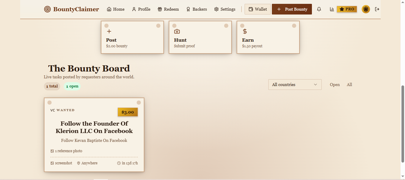Screen dimensions: 405x180
Task: Click the Profile person icon
Action: pos(134,9)
